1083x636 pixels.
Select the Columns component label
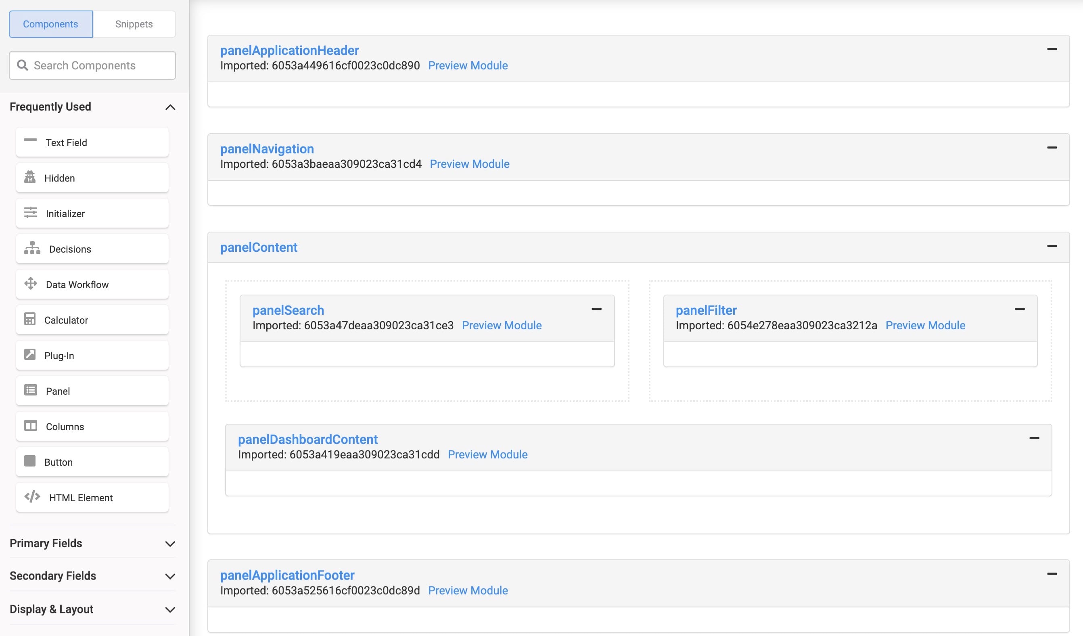click(65, 427)
